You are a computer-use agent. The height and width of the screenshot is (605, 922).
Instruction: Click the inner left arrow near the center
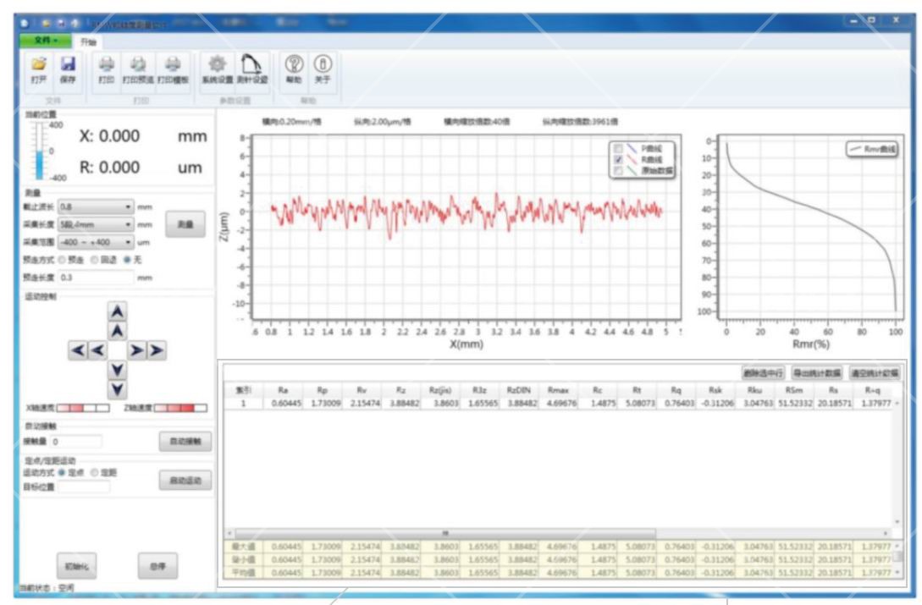coord(97,351)
